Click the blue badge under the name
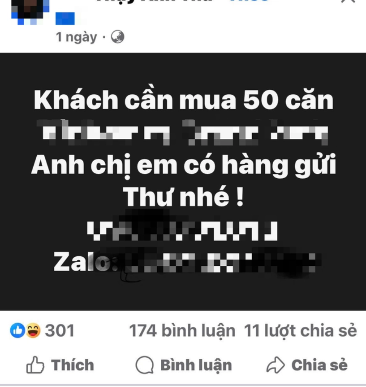This screenshot has height=387, width=366. [65, 18]
